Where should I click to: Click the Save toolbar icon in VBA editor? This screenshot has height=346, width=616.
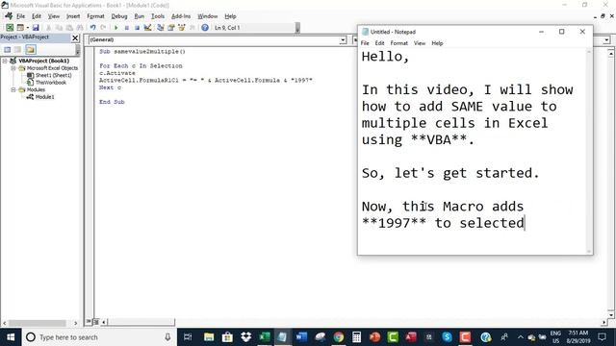(x=36, y=28)
